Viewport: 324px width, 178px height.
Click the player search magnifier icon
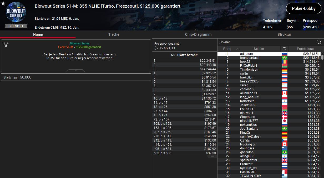319,42
